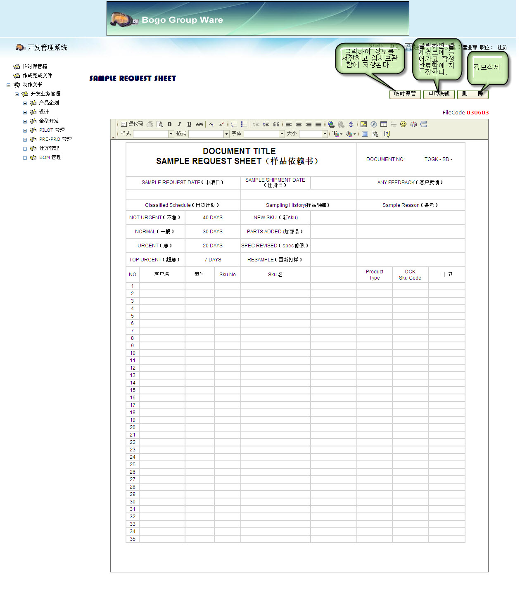Screen dimensions: 520x605
Task: Collapse the 开发业务管理 tree node
Action: (x=17, y=94)
